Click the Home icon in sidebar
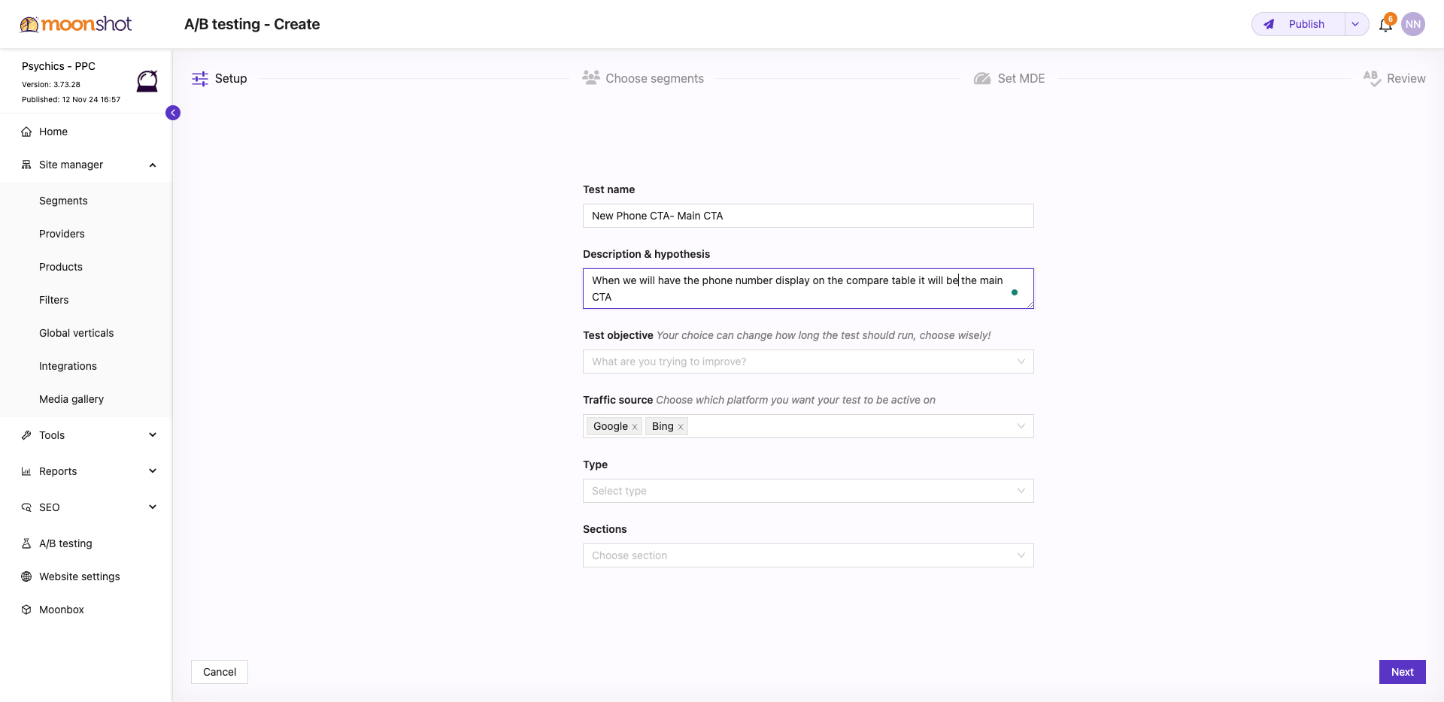This screenshot has height=702, width=1444. click(x=26, y=132)
